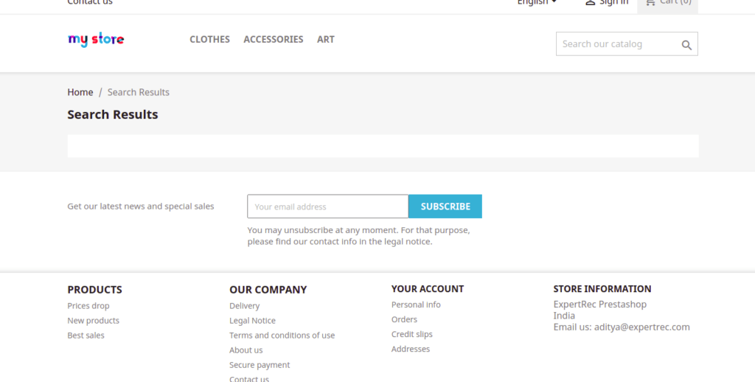Open the Addresses link
The width and height of the screenshot is (755, 382).
coord(411,349)
